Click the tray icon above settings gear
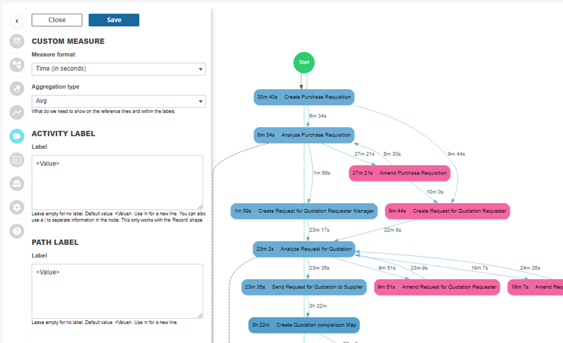 pyautogui.click(x=17, y=183)
